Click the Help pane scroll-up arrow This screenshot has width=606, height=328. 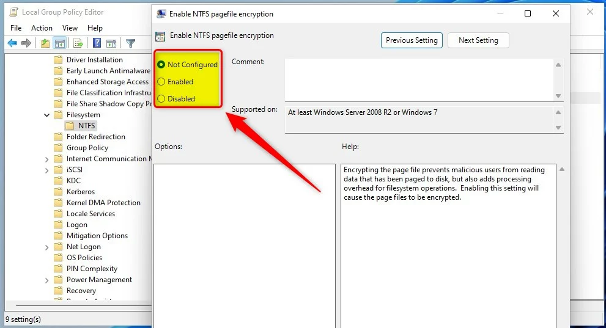562,169
